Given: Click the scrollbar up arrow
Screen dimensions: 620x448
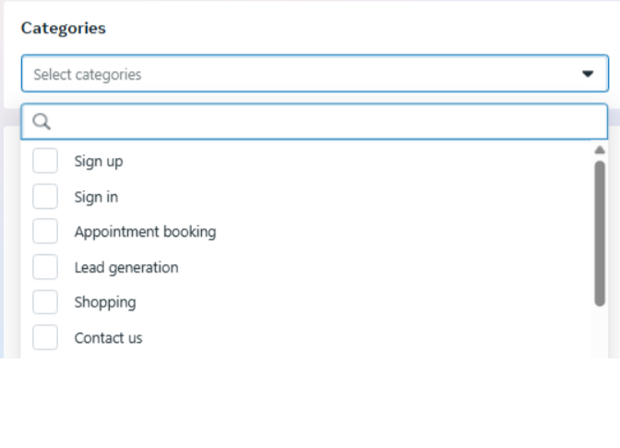Looking at the screenshot, I should 600,150.
